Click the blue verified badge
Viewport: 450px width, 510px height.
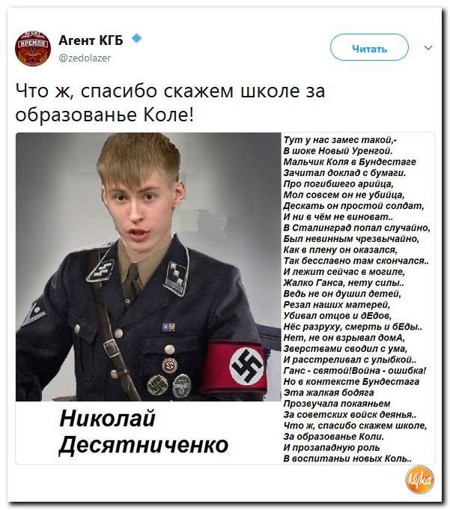pyautogui.click(x=137, y=39)
